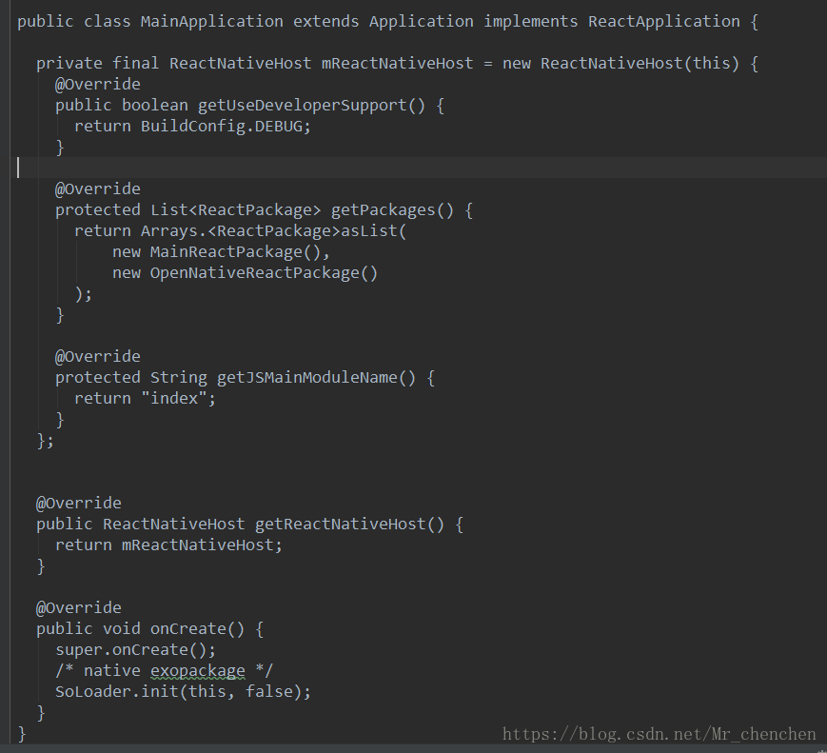This screenshot has width=827, height=753.
Task: Click the @Override above onCreate
Action: coord(79,608)
